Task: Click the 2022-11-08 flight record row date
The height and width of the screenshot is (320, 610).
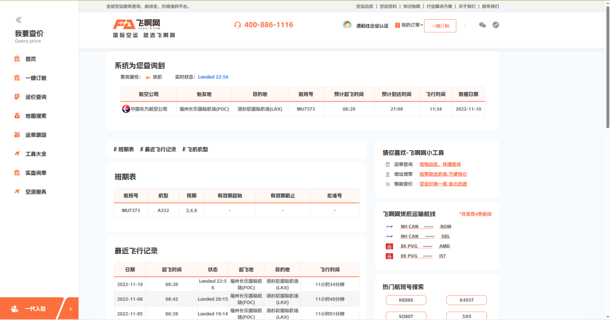Action: [x=130, y=299]
